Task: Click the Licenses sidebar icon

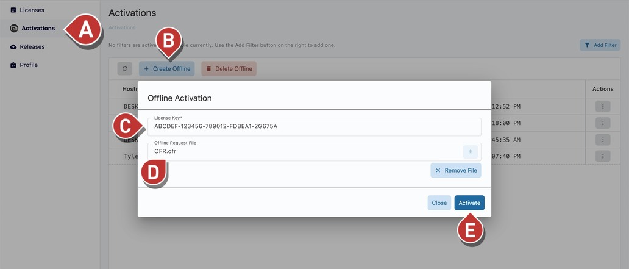Action: click(x=13, y=10)
